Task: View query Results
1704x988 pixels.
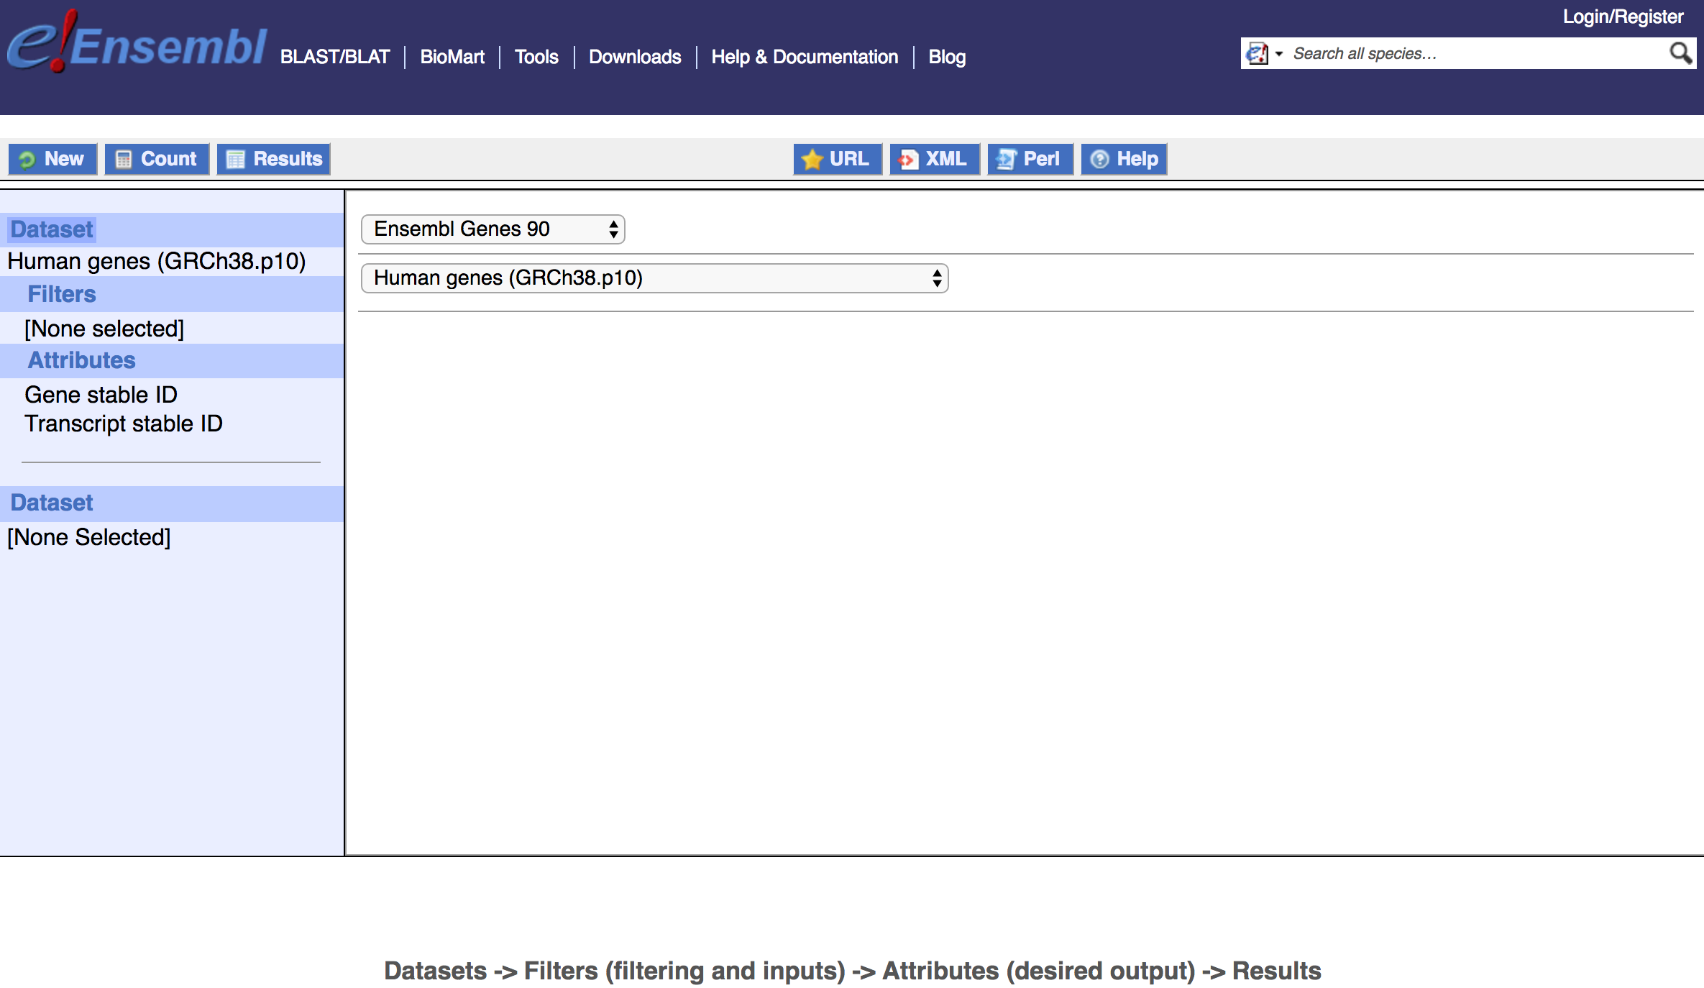Action: [x=274, y=159]
